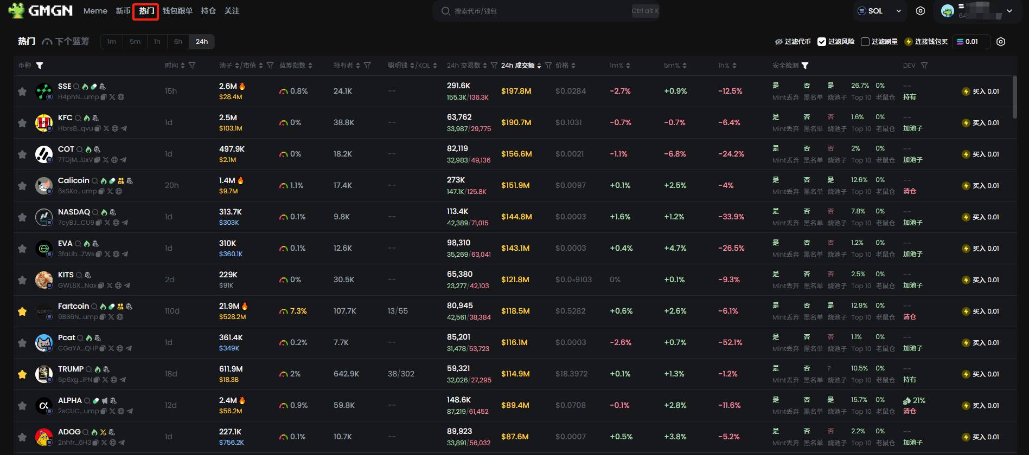Click the filter funnel icon beside 币种
This screenshot has height=455, width=1029.
40,66
